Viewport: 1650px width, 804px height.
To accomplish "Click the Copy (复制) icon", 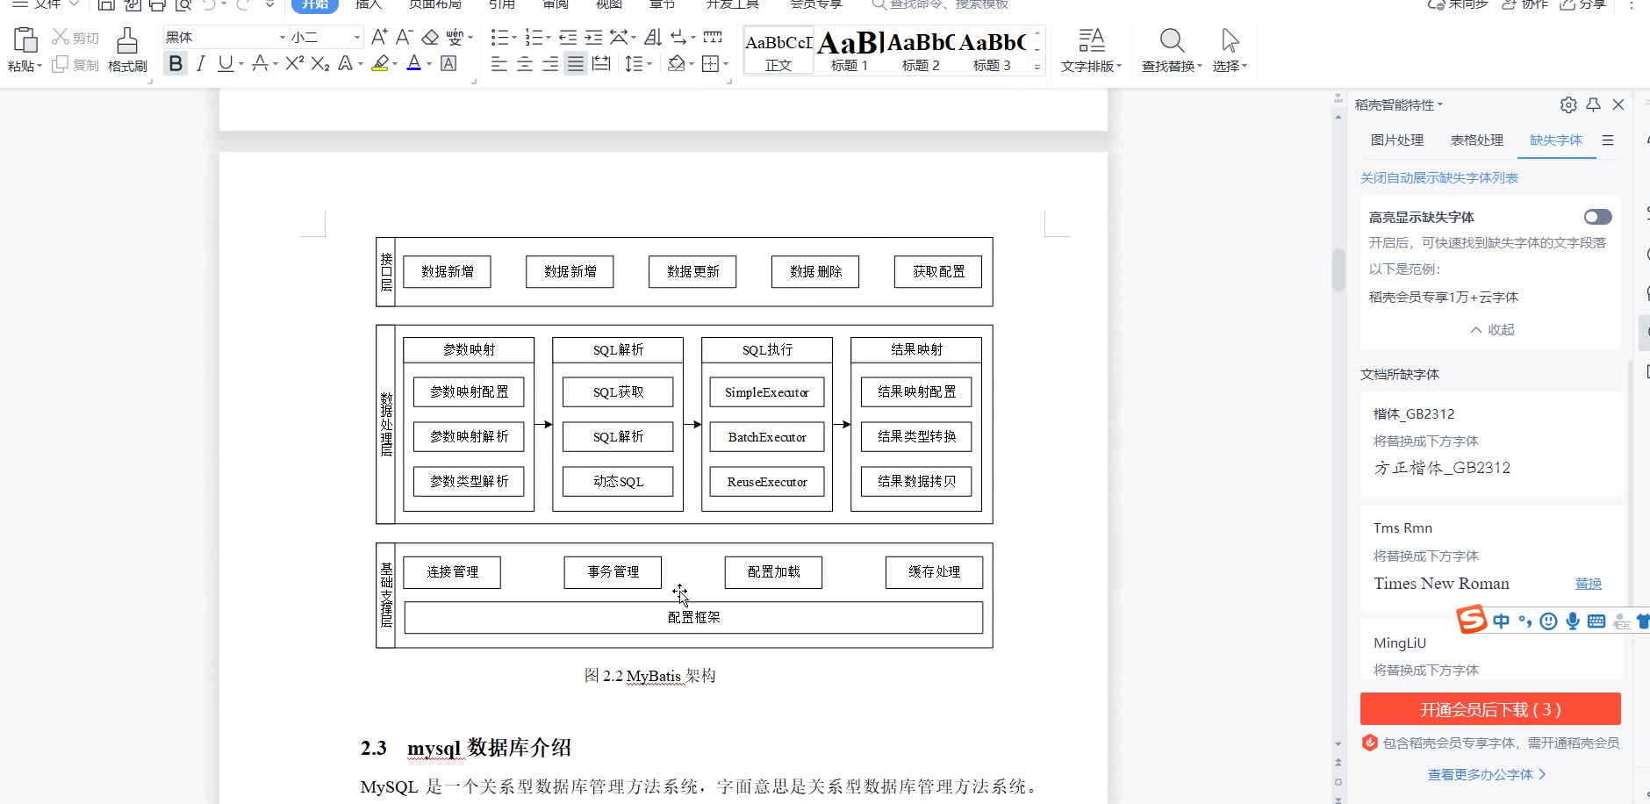I will tap(60, 64).
